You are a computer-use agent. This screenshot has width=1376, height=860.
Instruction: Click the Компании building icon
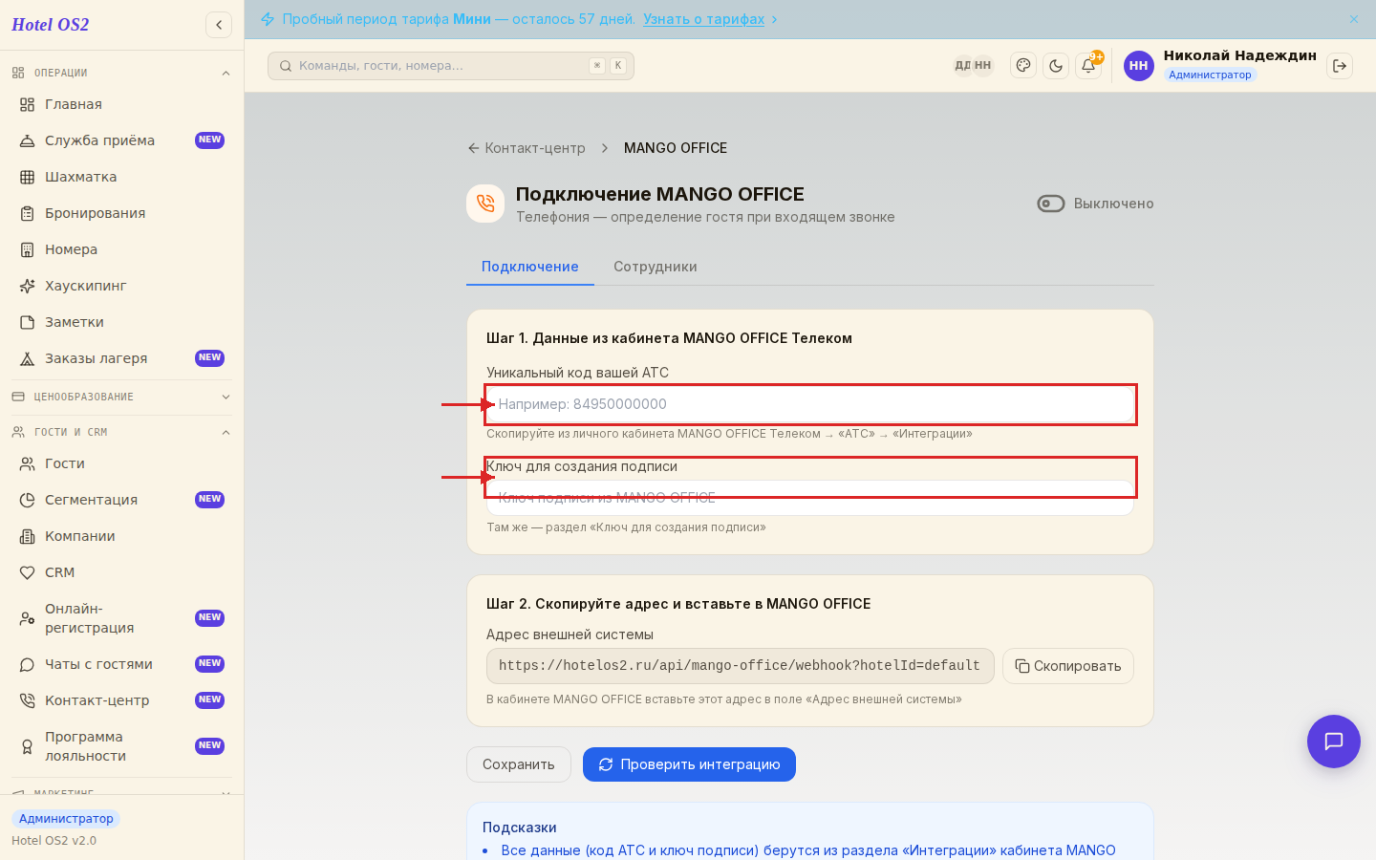(x=27, y=536)
